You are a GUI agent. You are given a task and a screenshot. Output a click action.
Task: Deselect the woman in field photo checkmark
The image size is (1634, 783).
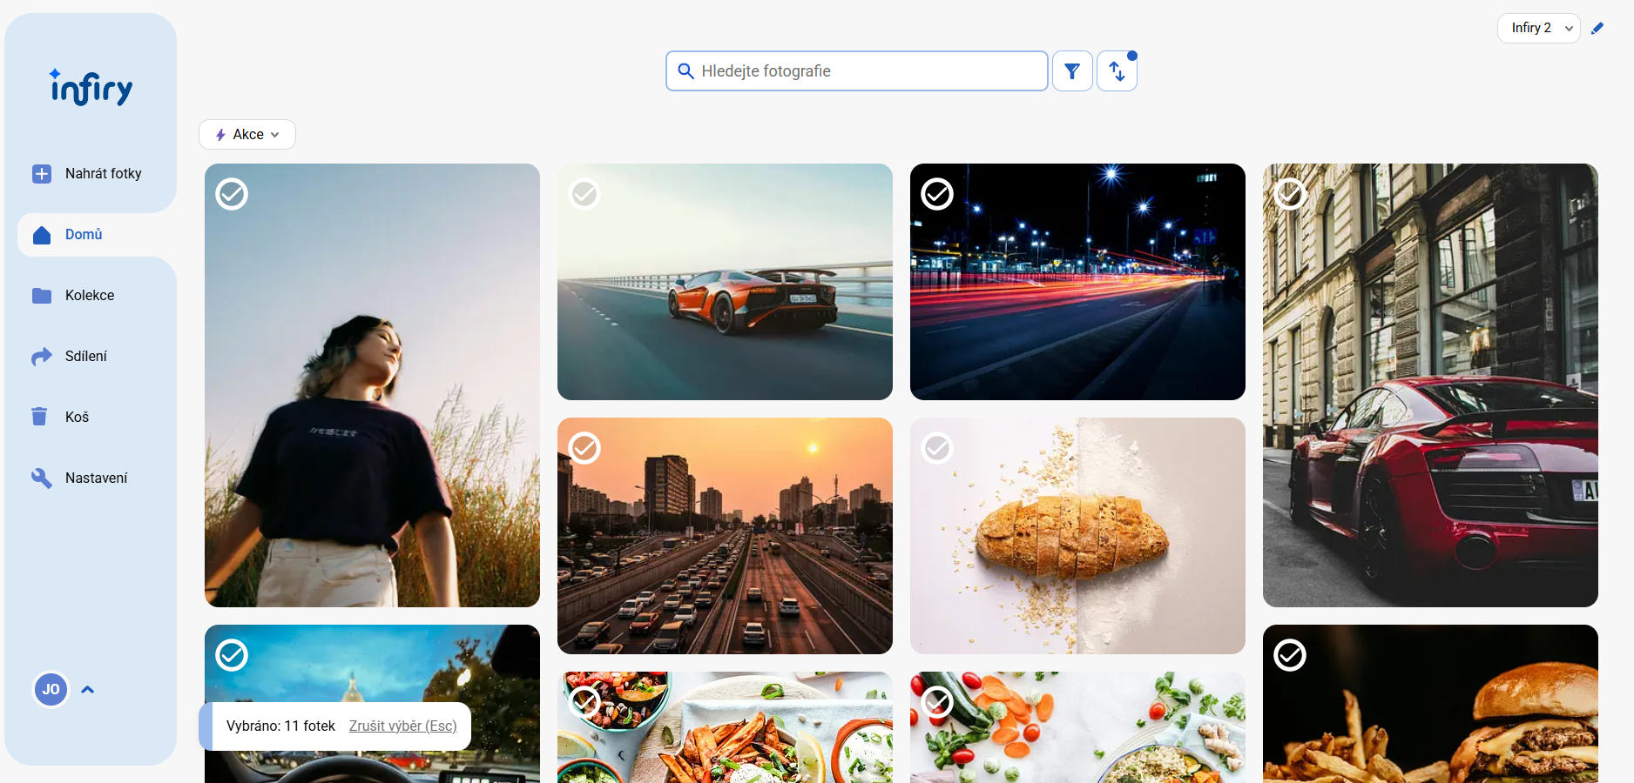(x=232, y=194)
